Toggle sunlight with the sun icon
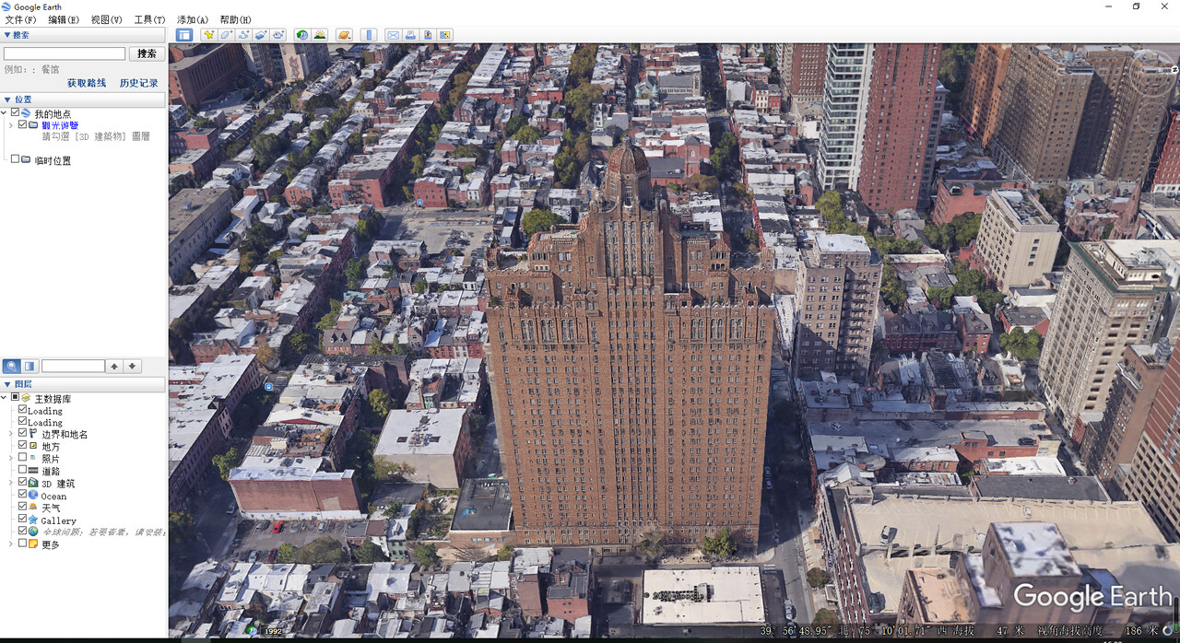The height and width of the screenshot is (643, 1180). pos(320,34)
